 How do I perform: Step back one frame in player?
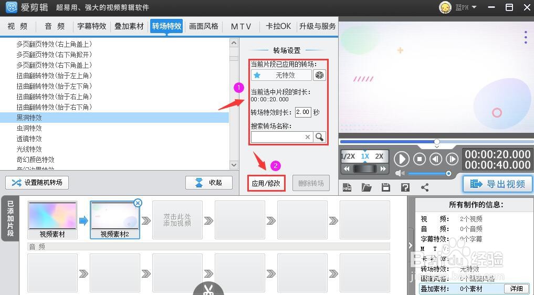point(436,159)
